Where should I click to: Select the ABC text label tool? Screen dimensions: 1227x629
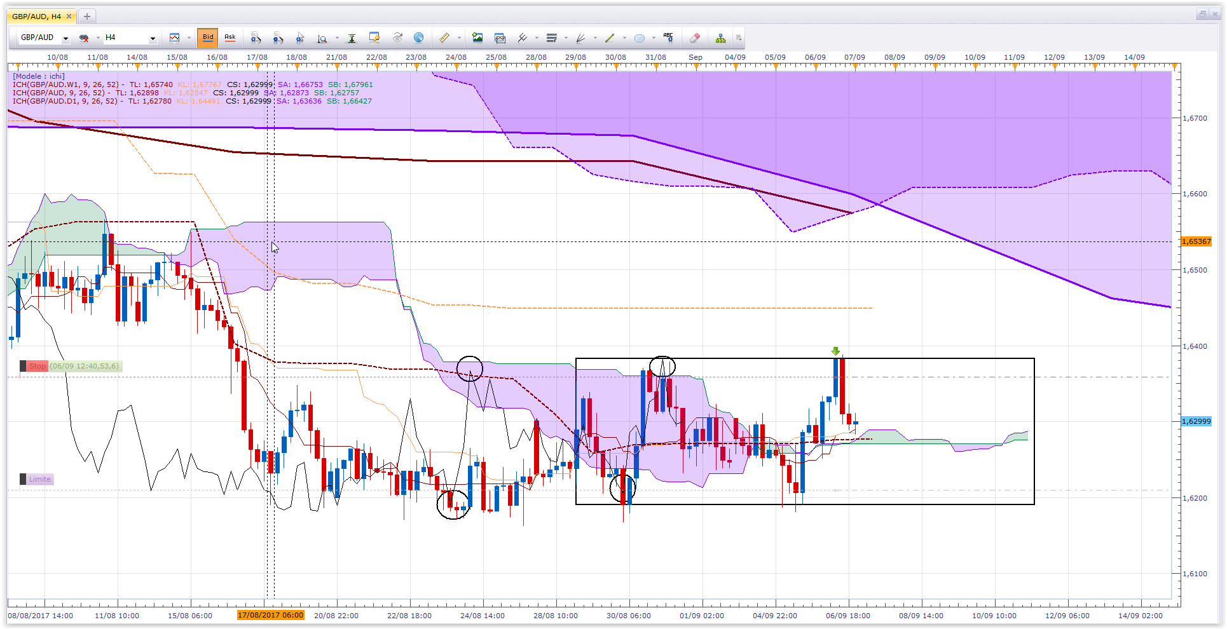point(668,38)
